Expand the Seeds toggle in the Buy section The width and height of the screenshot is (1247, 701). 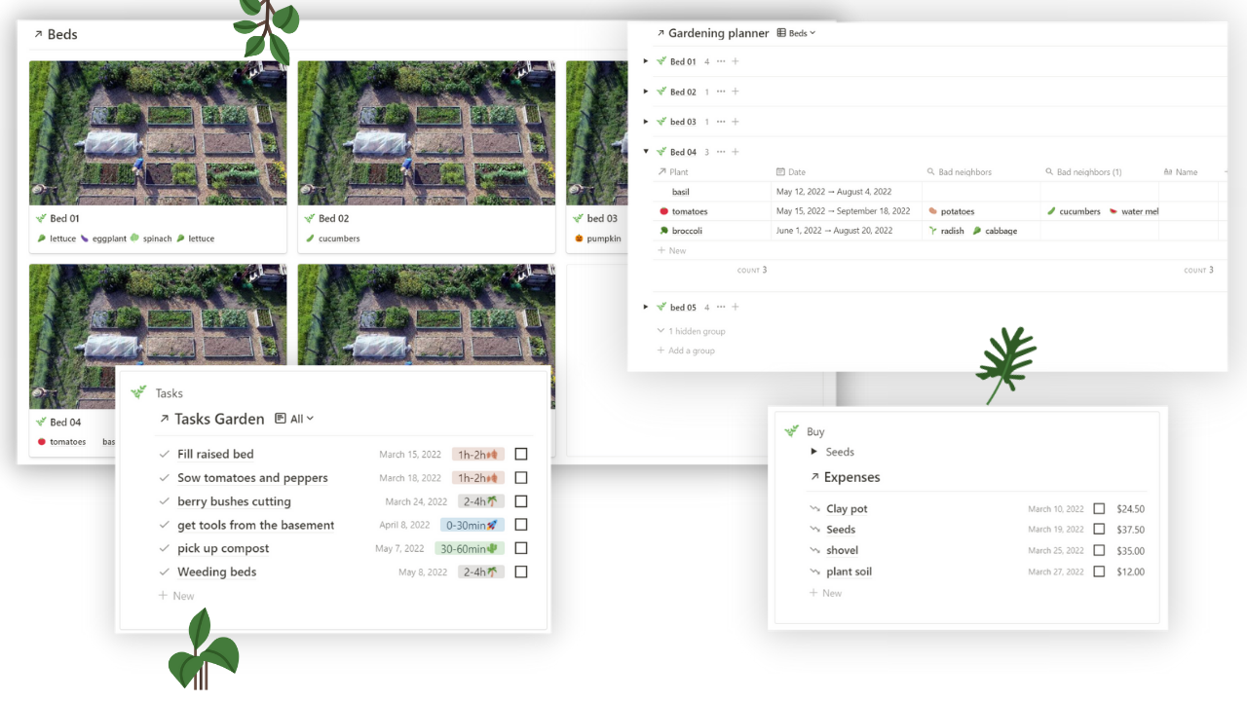point(815,451)
